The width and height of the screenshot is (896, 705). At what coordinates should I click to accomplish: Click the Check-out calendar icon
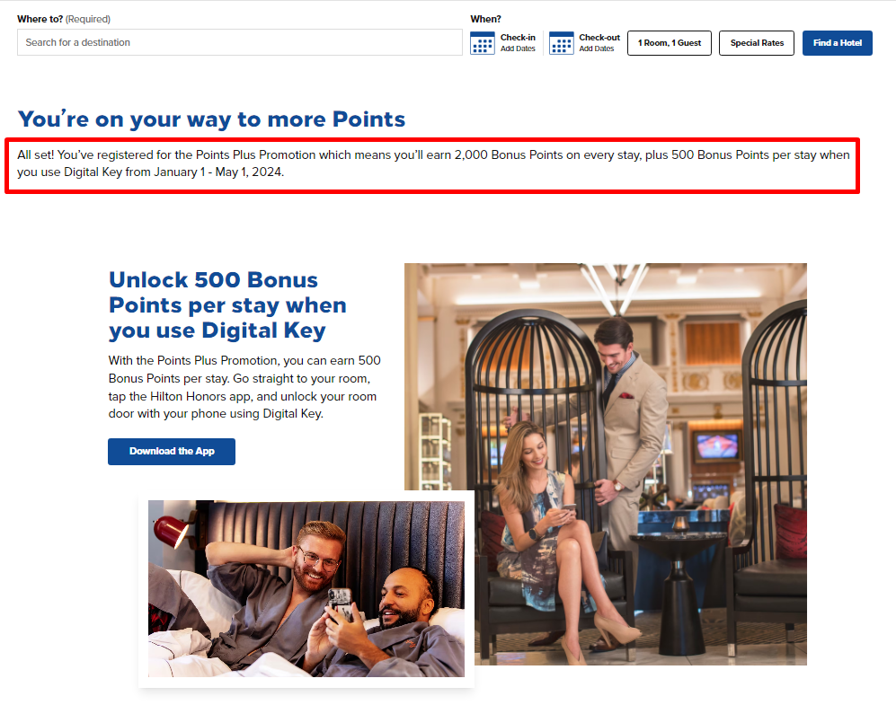561,43
